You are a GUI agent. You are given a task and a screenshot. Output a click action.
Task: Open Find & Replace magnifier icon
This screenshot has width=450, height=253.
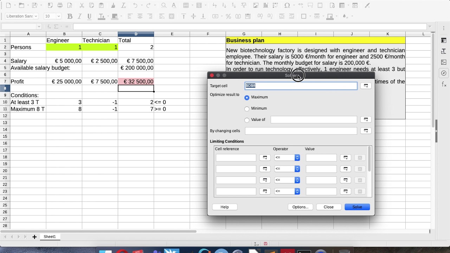click(x=164, y=6)
